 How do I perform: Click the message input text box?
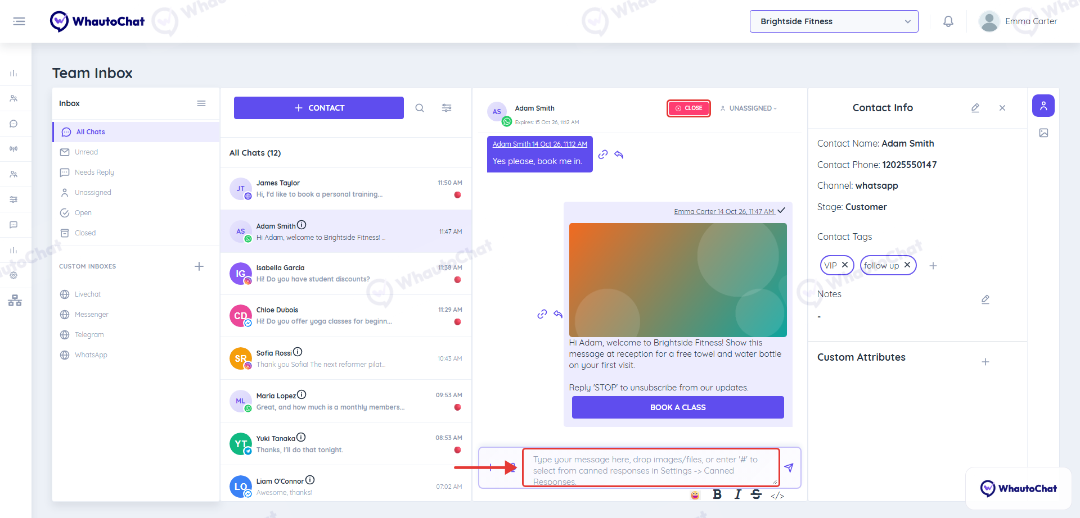click(x=651, y=467)
